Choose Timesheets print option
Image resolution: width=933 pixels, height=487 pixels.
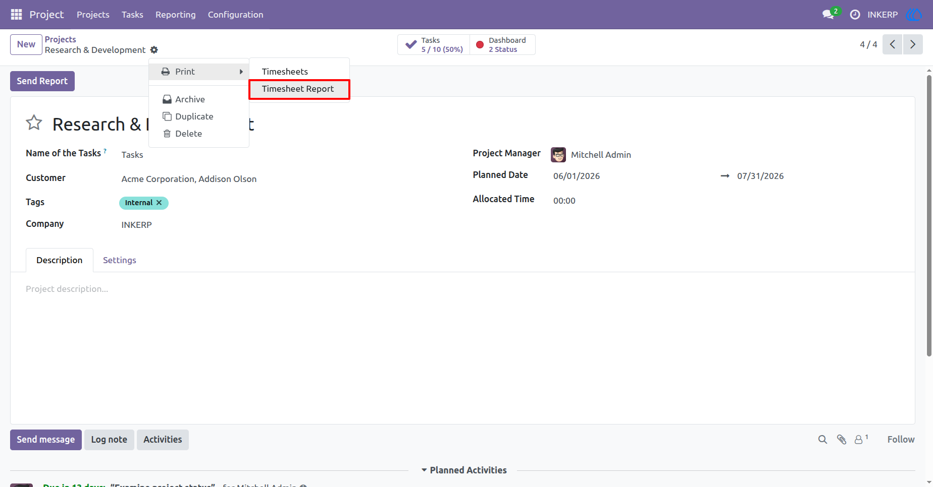299,72
